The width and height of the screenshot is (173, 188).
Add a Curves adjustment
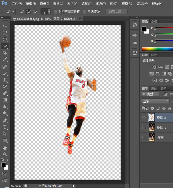pyautogui.click(x=167, y=67)
